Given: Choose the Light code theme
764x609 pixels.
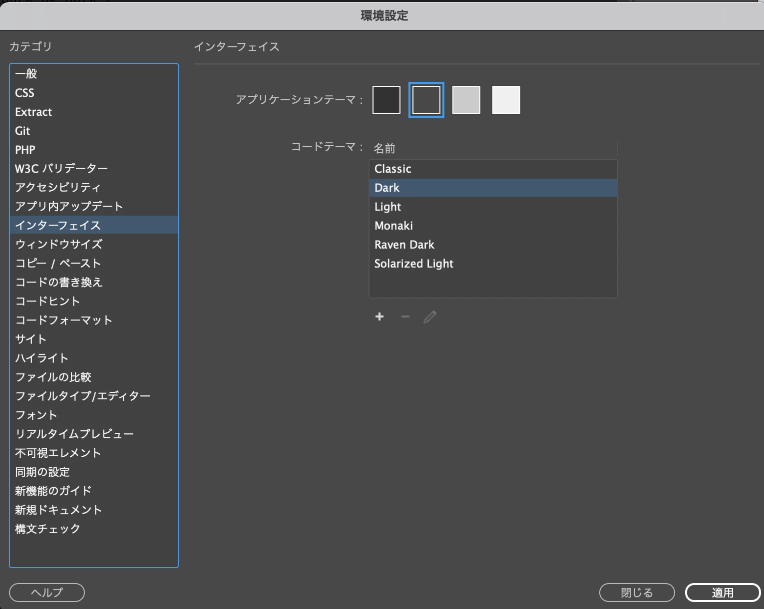Looking at the screenshot, I should tap(493, 207).
